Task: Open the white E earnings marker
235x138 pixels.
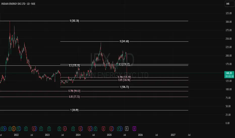Action: 127,129
